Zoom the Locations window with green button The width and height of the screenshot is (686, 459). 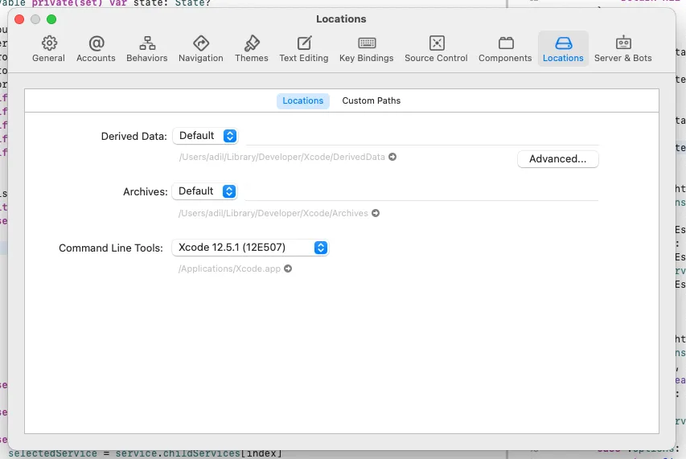[x=51, y=19]
